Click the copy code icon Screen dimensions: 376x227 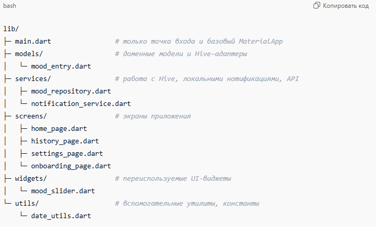coord(316,6)
